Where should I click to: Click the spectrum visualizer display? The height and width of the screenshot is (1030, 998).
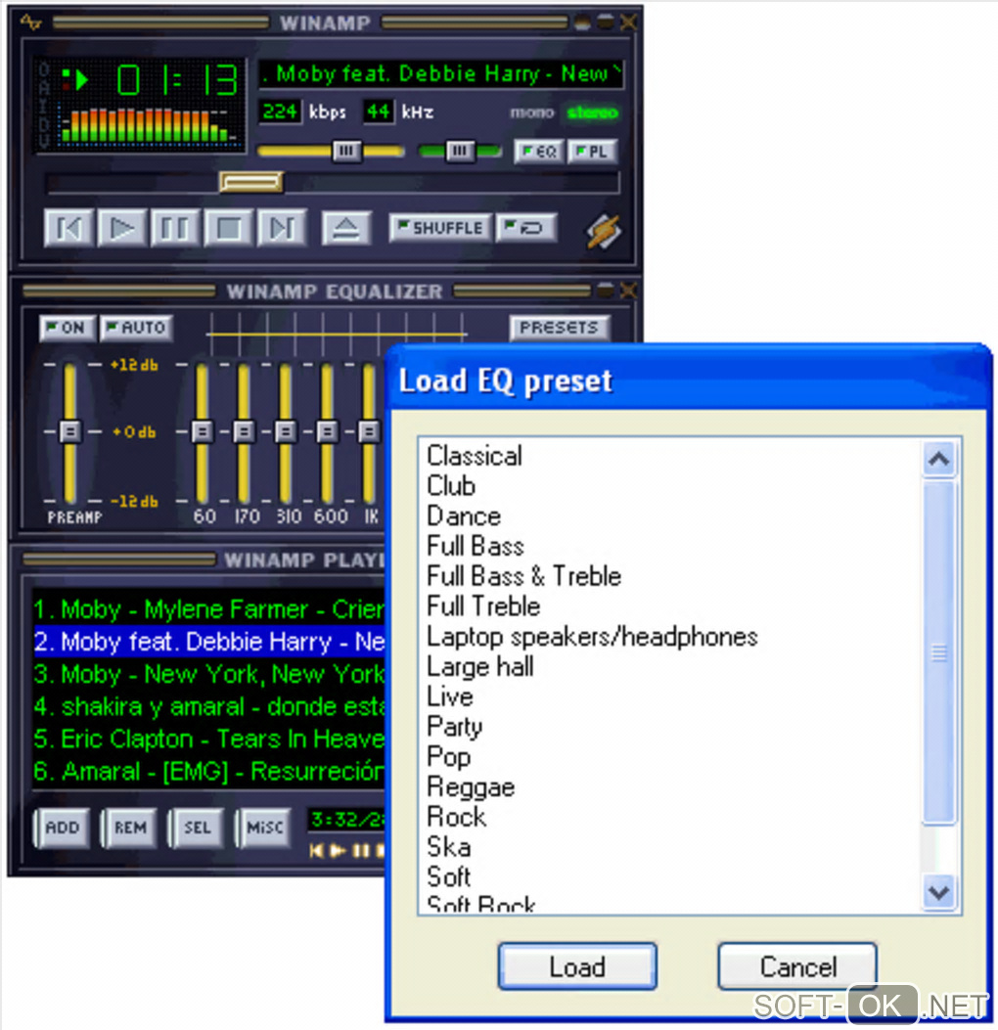[149, 125]
